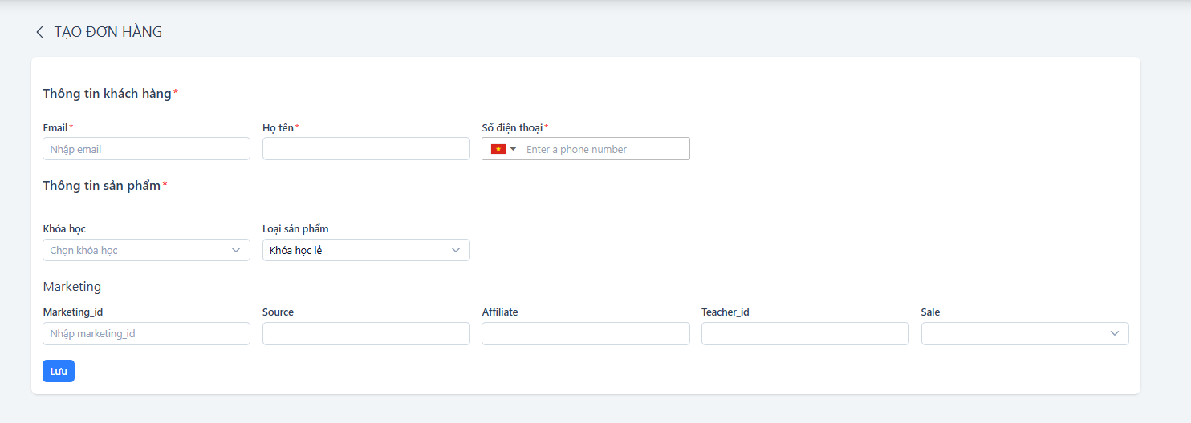
Task: Click the TẠO ĐƠN HÀNG page title
Action: coord(108,32)
